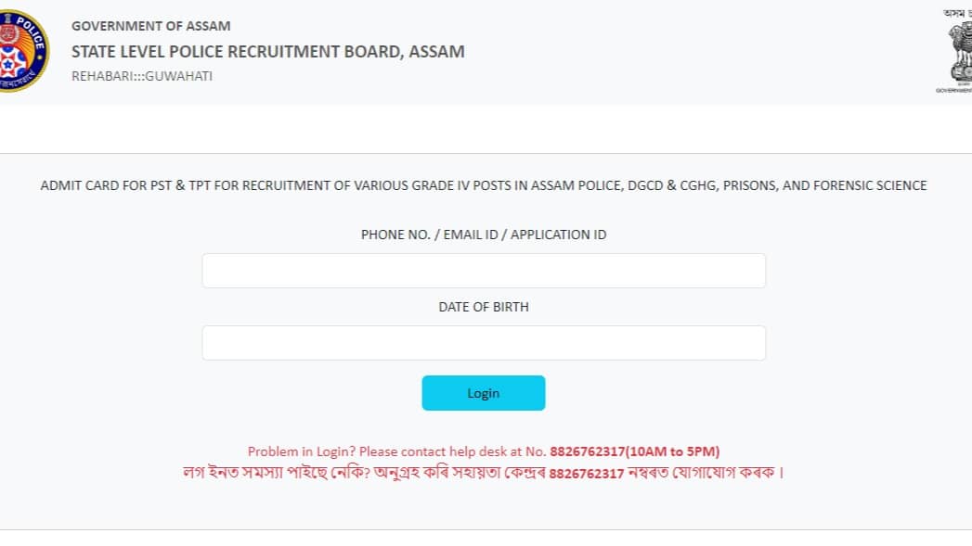
Task: Click the 10AM to 5PM timing text
Action: click(674, 451)
